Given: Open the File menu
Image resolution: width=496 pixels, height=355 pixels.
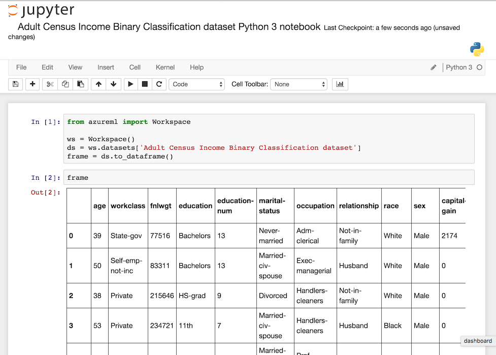Looking at the screenshot, I should pos(21,68).
